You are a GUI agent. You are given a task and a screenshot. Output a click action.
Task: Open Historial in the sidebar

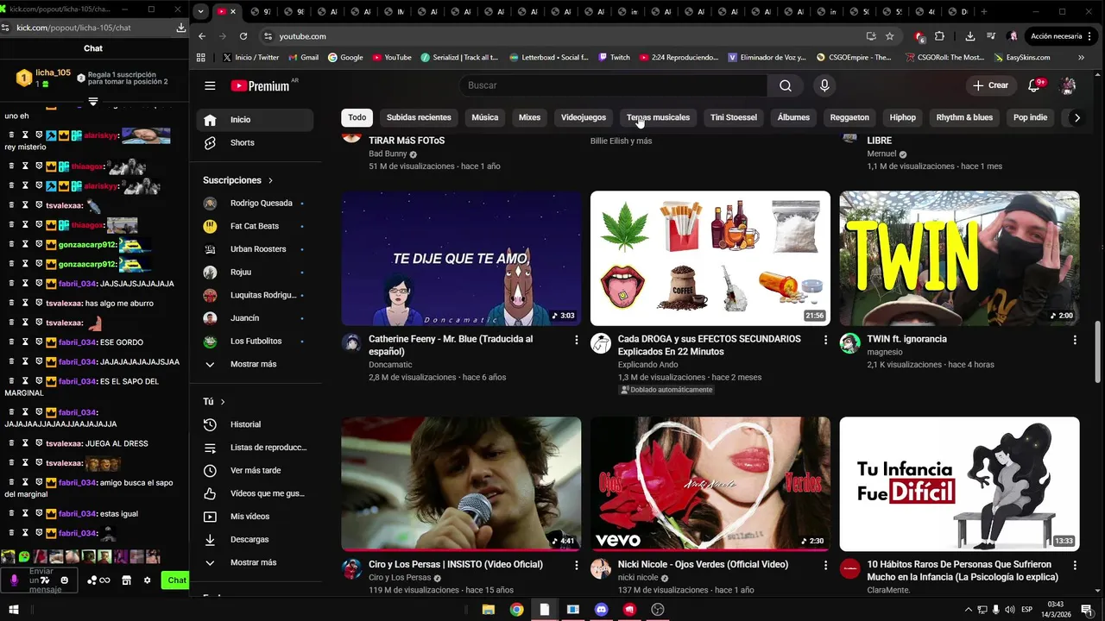[x=256, y=424]
